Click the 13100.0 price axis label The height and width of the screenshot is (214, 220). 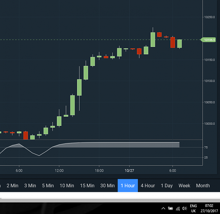point(209,81)
